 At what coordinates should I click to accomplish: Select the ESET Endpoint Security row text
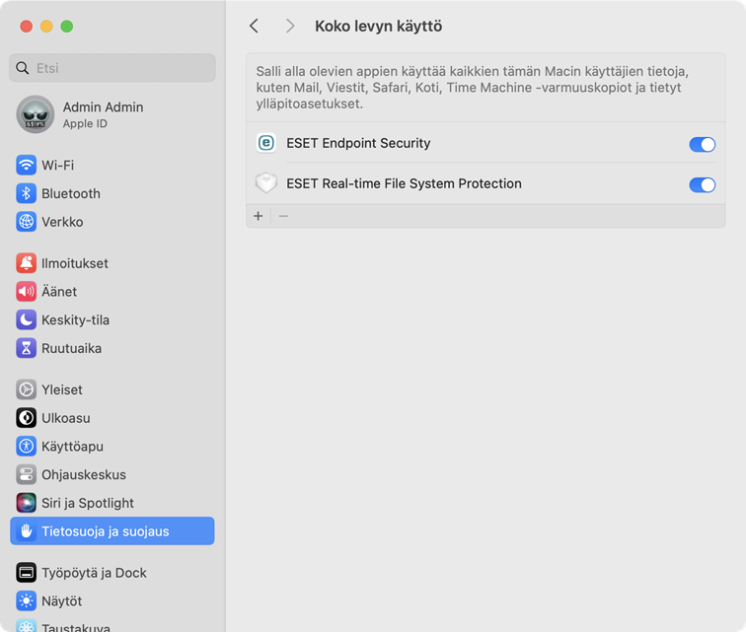(358, 143)
